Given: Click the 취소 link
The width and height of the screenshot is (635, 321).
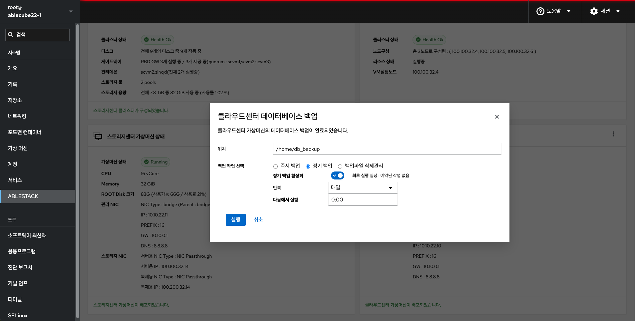Looking at the screenshot, I should [258, 219].
